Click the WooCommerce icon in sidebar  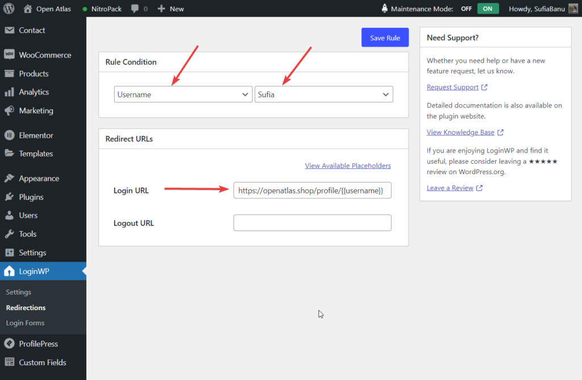(x=9, y=55)
